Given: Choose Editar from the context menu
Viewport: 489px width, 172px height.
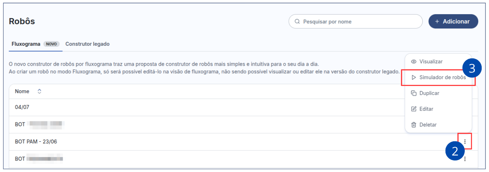Looking at the screenshot, I should 426,109.
